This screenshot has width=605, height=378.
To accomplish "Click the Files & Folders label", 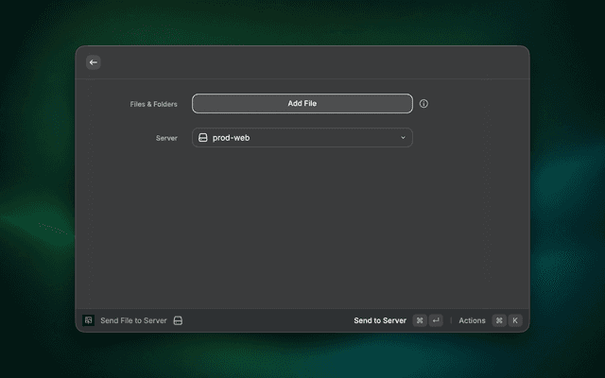I will coord(153,104).
